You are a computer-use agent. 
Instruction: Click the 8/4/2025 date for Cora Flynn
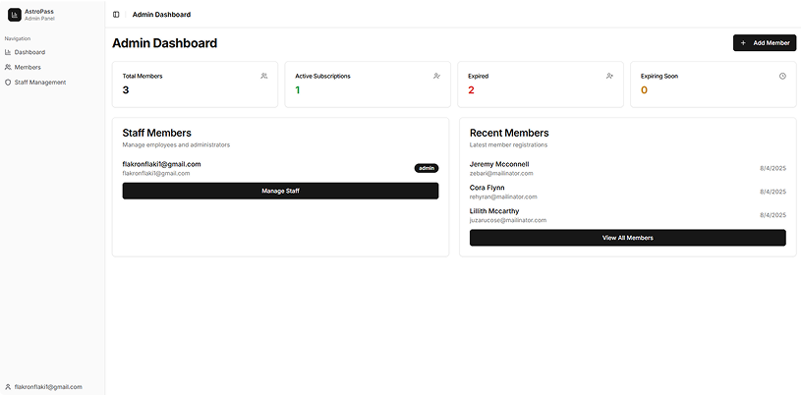(x=772, y=193)
